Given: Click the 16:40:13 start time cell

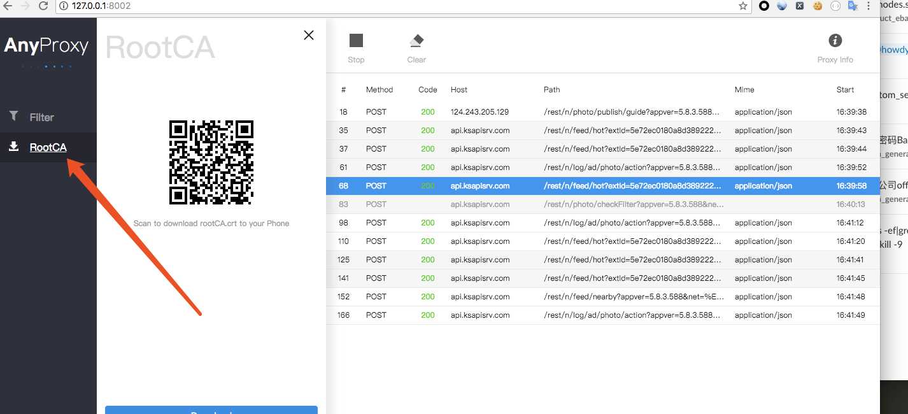Looking at the screenshot, I should pos(851,204).
